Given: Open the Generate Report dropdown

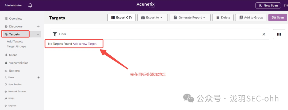Looking at the screenshot, I should tap(190, 17).
